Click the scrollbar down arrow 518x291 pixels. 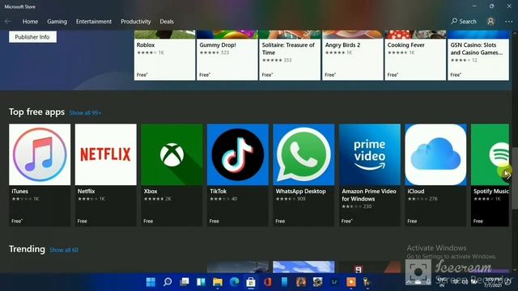[x=515, y=270]
